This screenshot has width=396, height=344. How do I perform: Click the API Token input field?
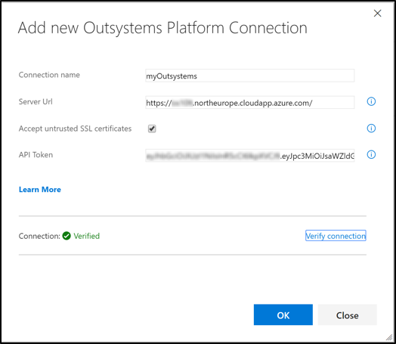pyautogui.click(x=250, y=156)
